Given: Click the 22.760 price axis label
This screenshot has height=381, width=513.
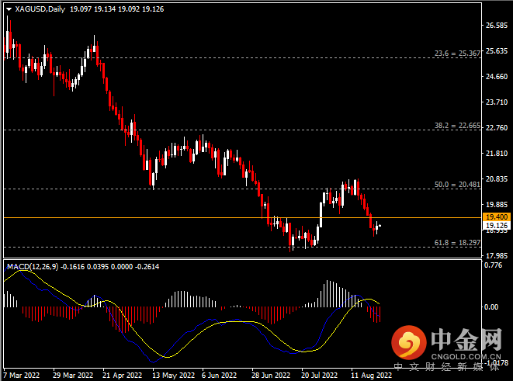Looking at the screenshot, I should tap(497, 127).
